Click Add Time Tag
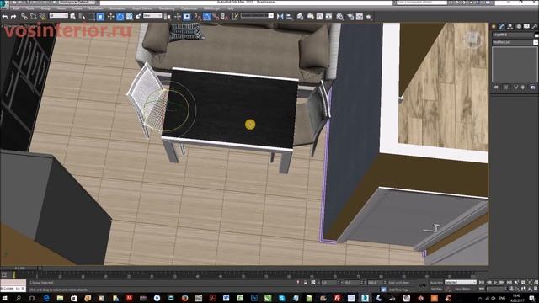 click(x=398, y=290)
